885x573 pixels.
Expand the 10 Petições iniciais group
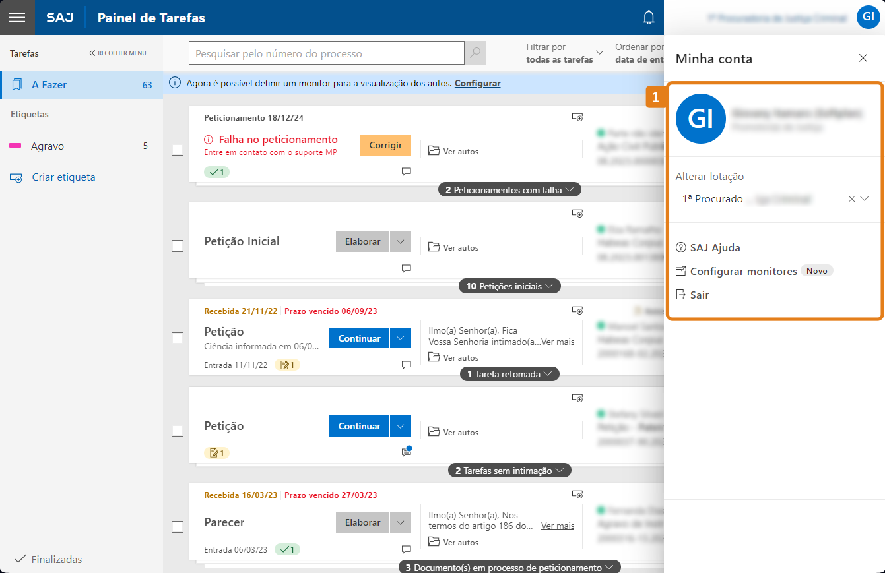509,286
